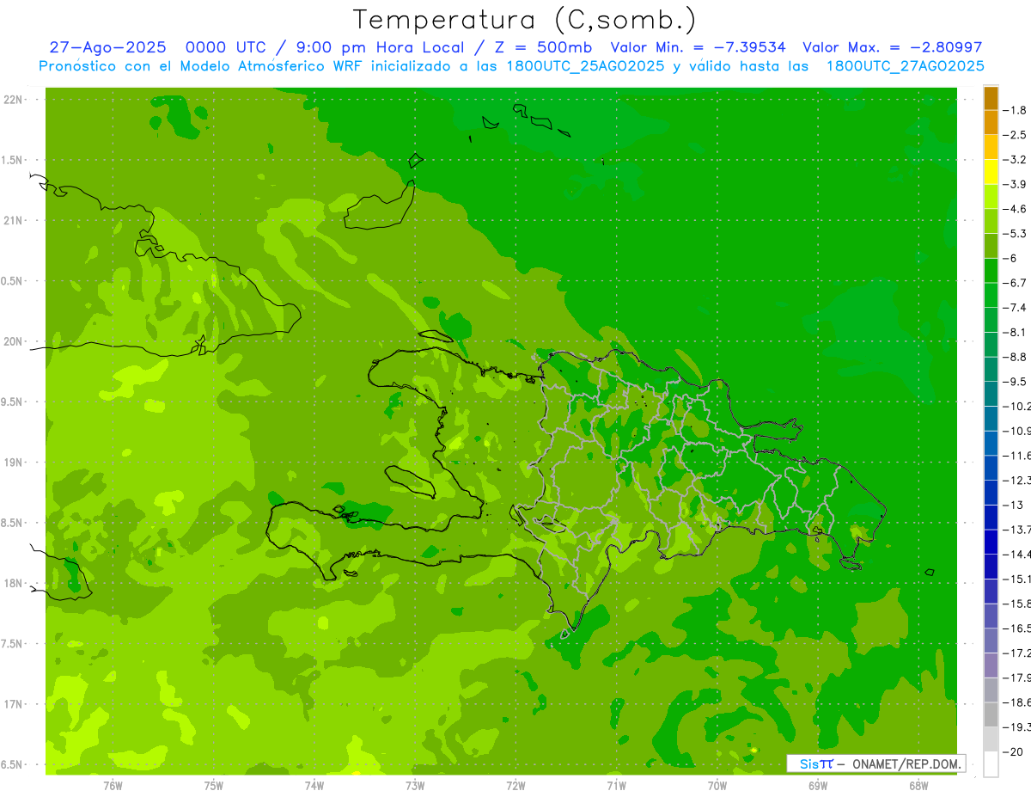Click the '74W' longitude label
This screenshot has width=1031, height=797.
click(314, 785)
